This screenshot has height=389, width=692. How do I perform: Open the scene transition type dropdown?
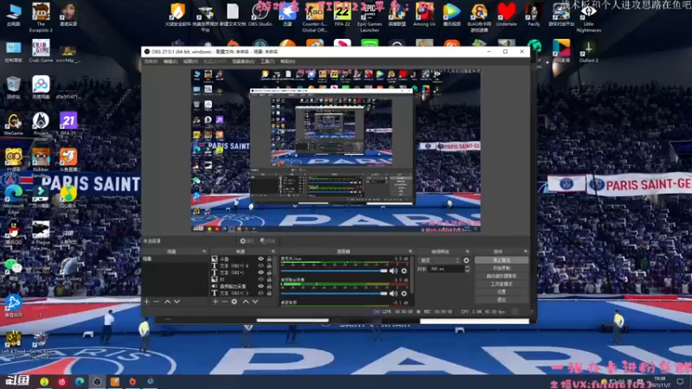pyautogui.click(x=439, y=261)
